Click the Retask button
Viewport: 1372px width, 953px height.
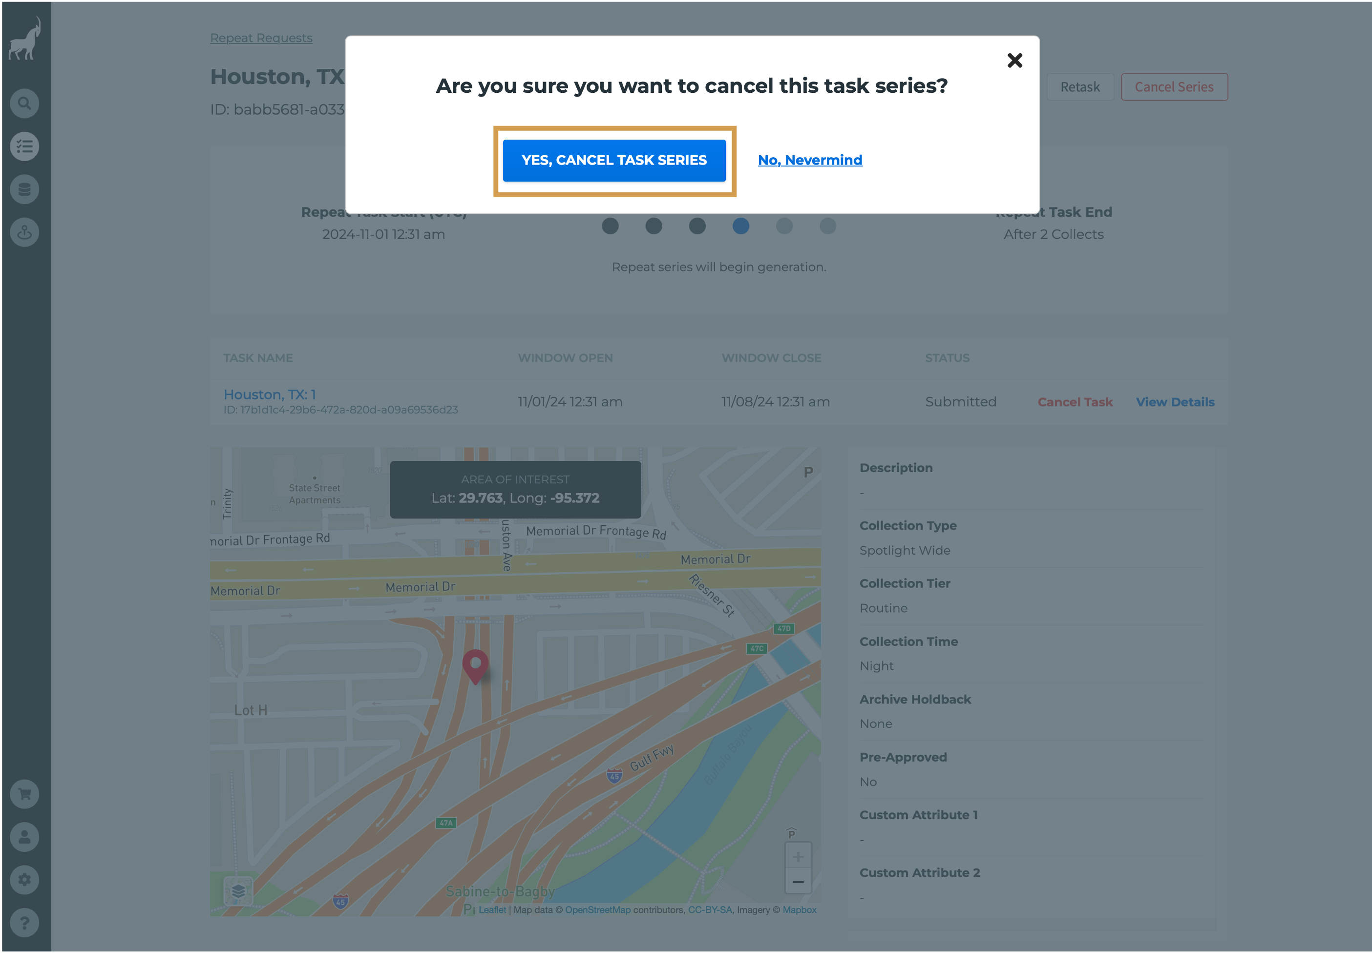click(1079, 87)
